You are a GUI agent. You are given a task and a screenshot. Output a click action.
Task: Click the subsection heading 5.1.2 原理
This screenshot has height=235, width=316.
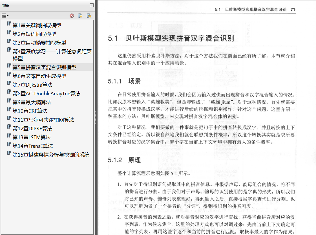click(x=124, y=160)
